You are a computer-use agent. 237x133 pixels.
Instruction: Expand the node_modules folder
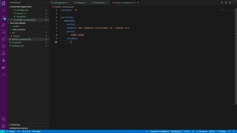click(19, 30)
